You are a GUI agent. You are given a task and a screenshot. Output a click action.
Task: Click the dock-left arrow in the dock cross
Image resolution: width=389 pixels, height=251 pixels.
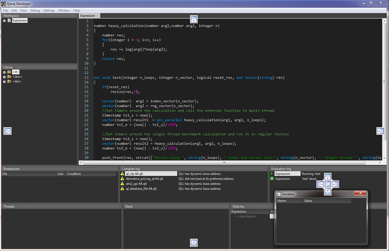pos(320,184)
